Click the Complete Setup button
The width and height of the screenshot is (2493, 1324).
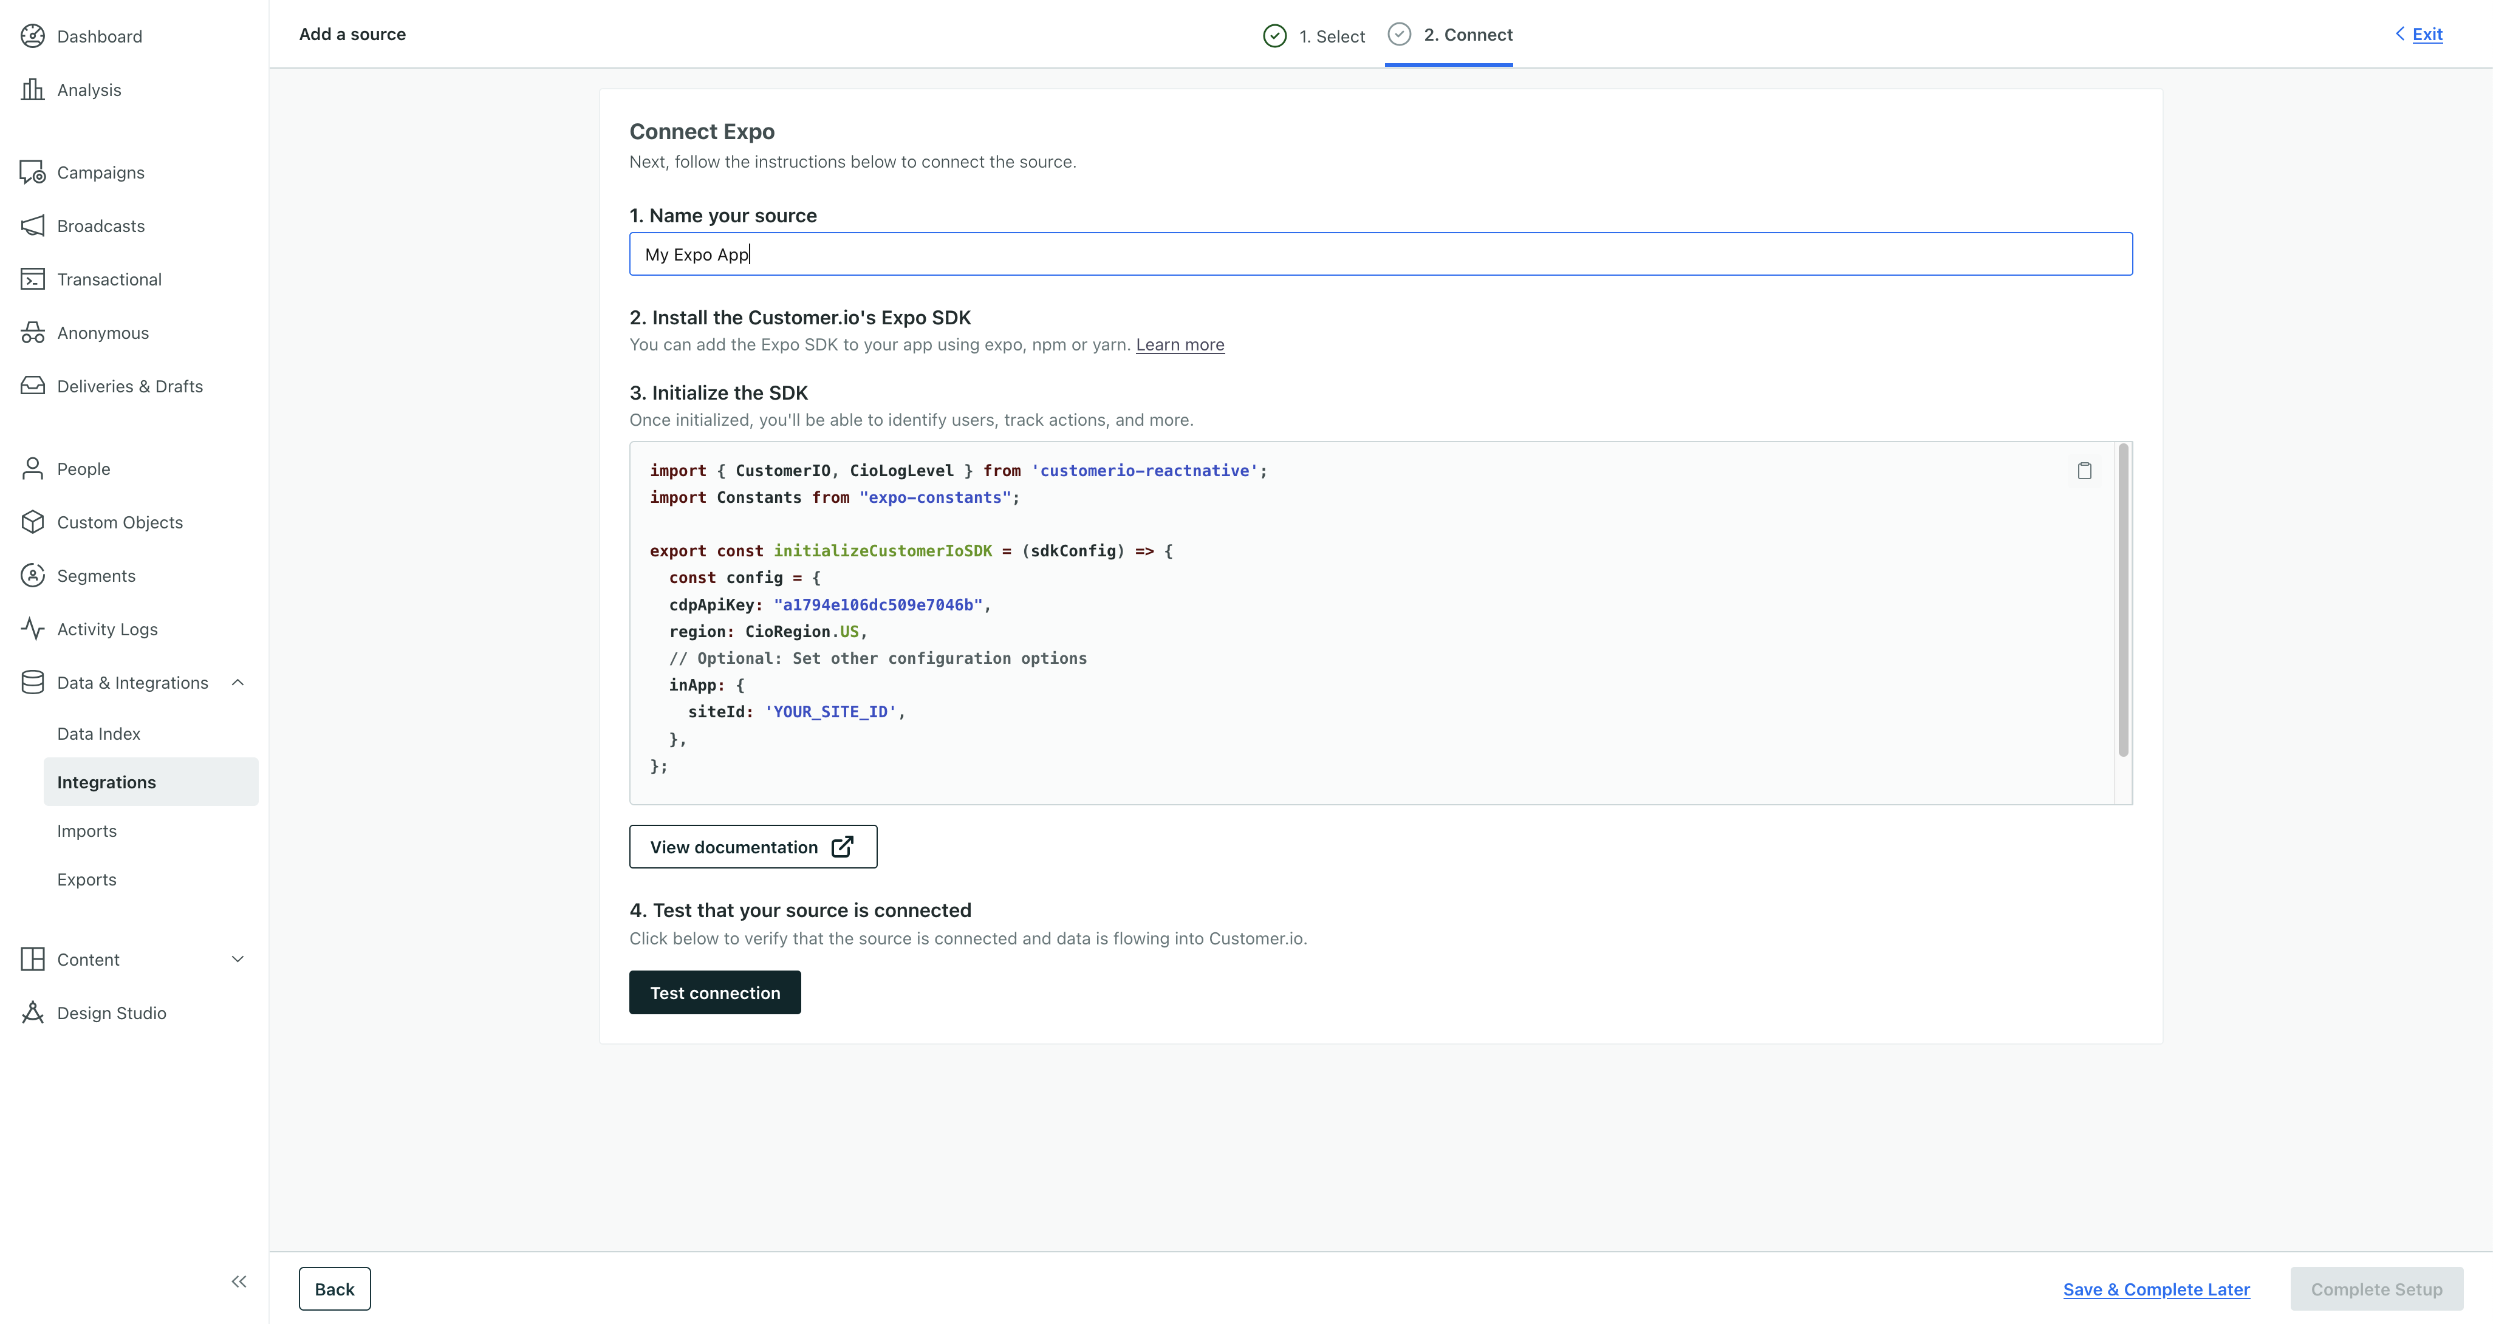(x=2376, y=1289)
